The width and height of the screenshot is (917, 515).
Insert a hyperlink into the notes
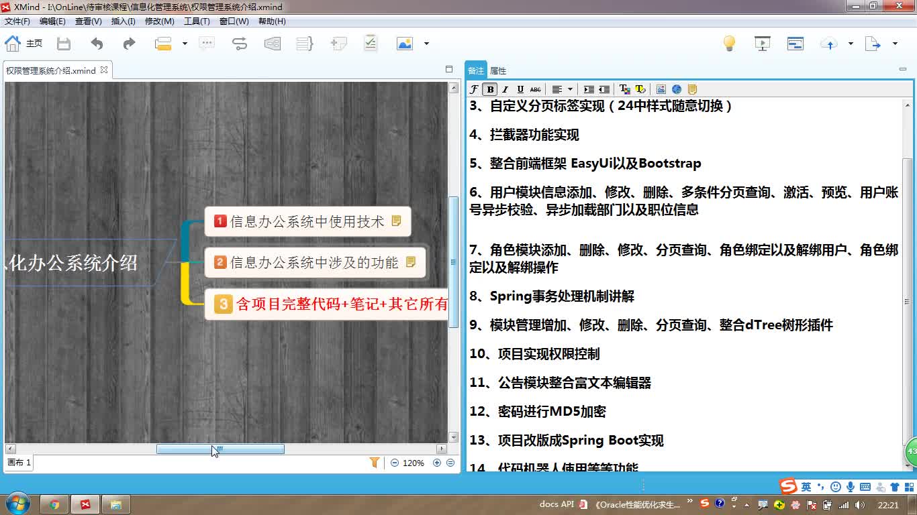(677, 89)
